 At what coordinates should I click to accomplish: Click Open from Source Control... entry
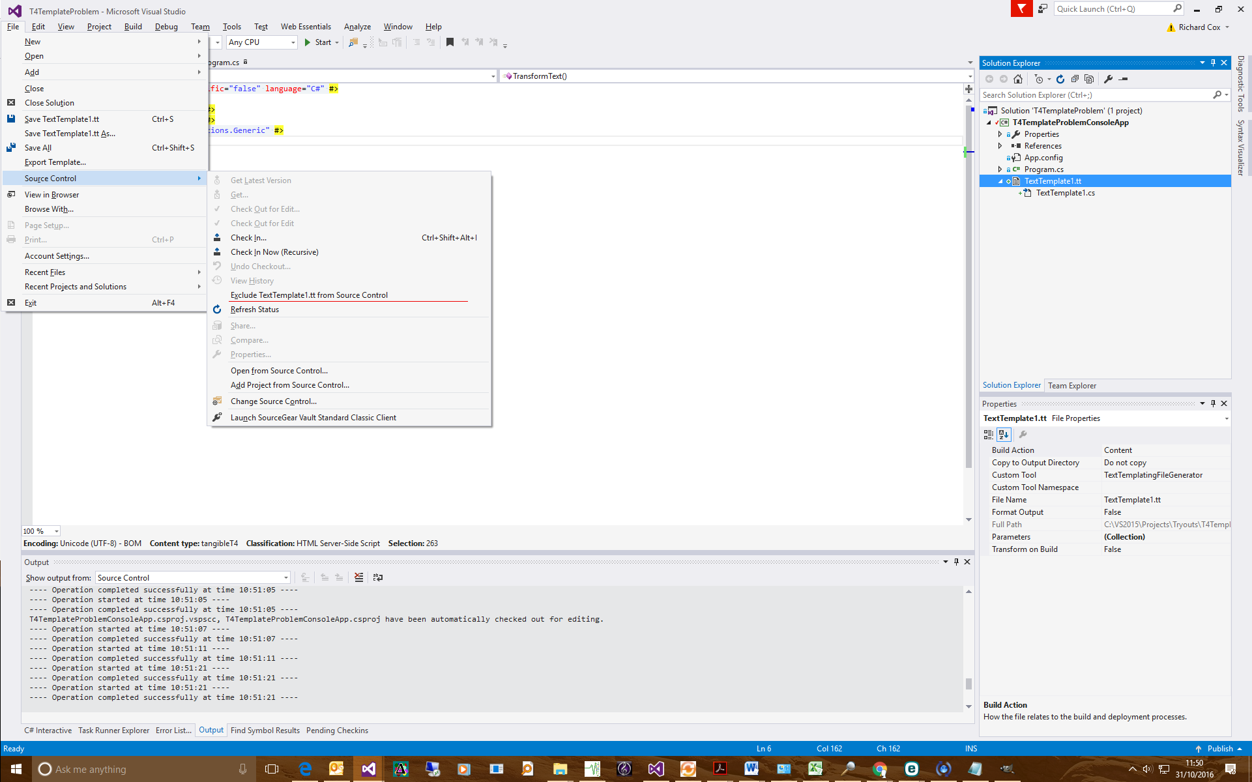[279, 371]
